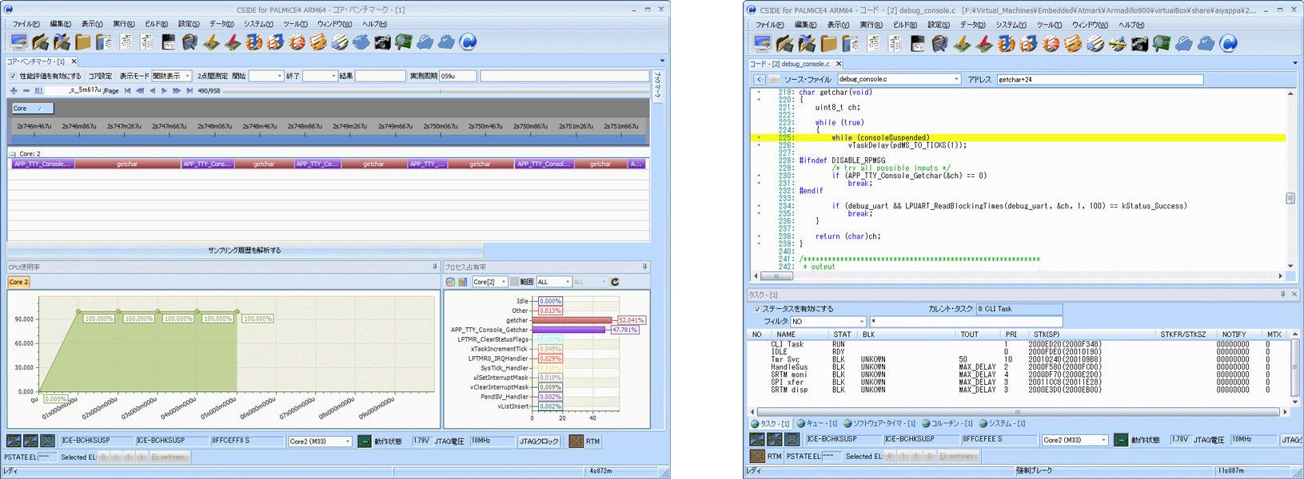The width and height of the screenshot is (1304, 479).
Task: Click green operating state icon in left window
Action: [x=364, y=441]
